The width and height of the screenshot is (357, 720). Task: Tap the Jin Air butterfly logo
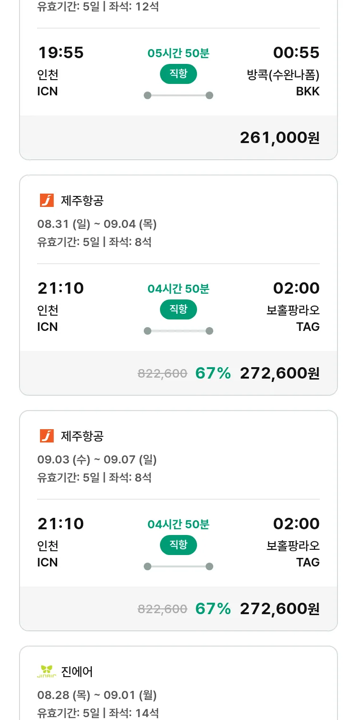47,671
